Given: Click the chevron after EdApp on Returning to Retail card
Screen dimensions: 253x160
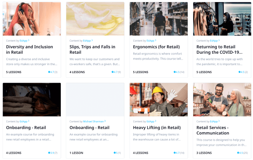Looking at the screenshot, I should pos(219,40).
